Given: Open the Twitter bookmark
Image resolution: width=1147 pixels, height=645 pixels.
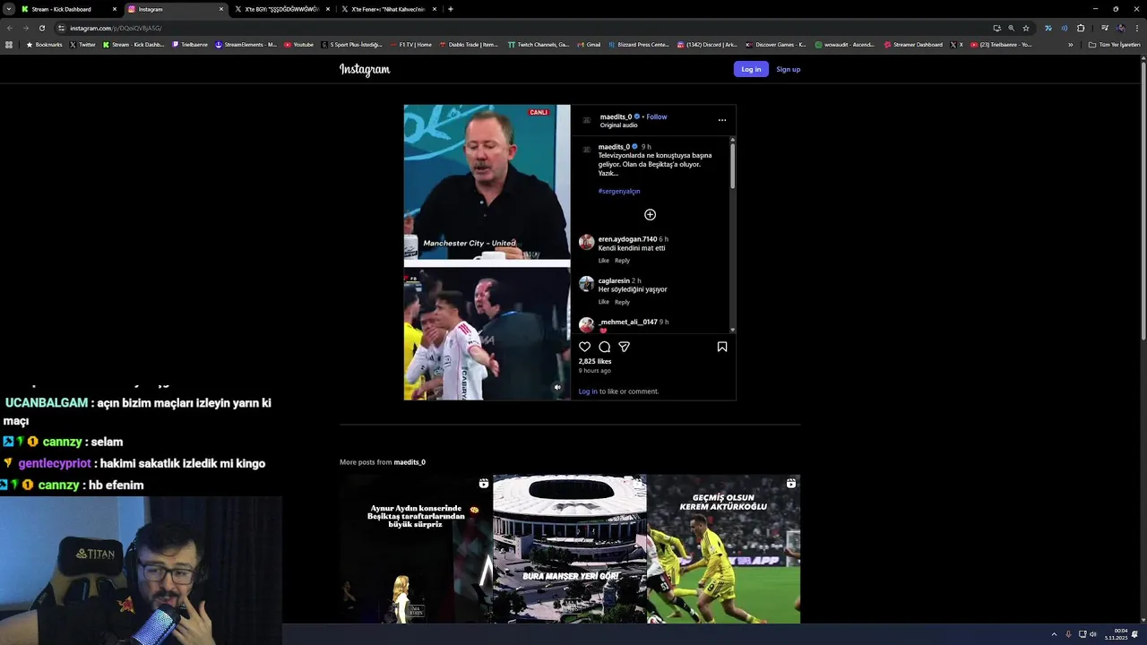Looking at the screenshot, I should pos(82,44).
